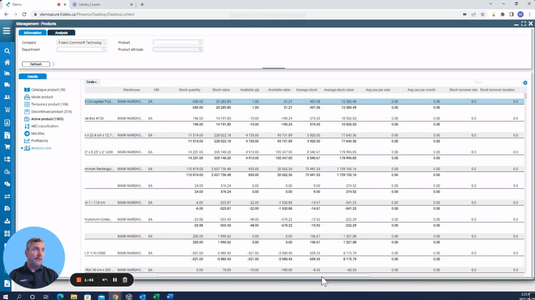Open Chrome extensions puzzle icon
This screenshot has height=300, width=535.
pyautogui.click(x=502, y=14)
